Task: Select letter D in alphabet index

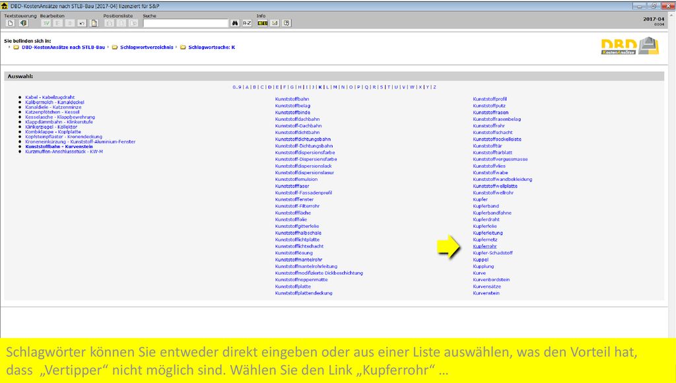Action: pos(270,87)
